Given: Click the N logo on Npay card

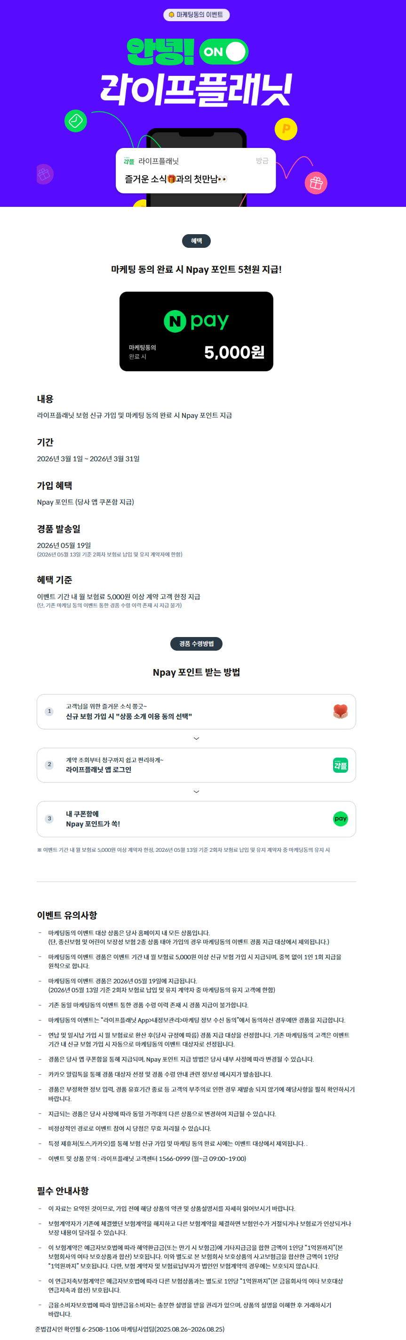Looking at the screenshot, I should click(x=175, y=321).
